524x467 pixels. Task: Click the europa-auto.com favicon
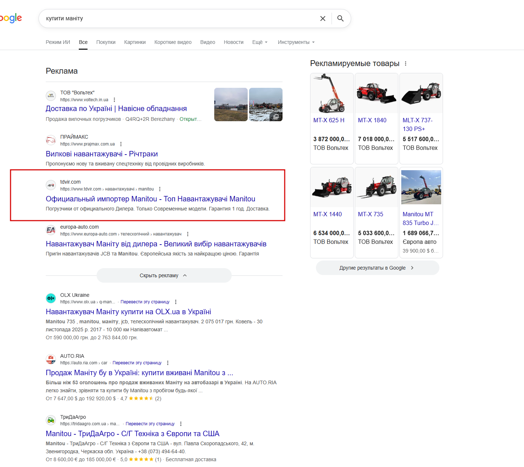tap(51, 230)
